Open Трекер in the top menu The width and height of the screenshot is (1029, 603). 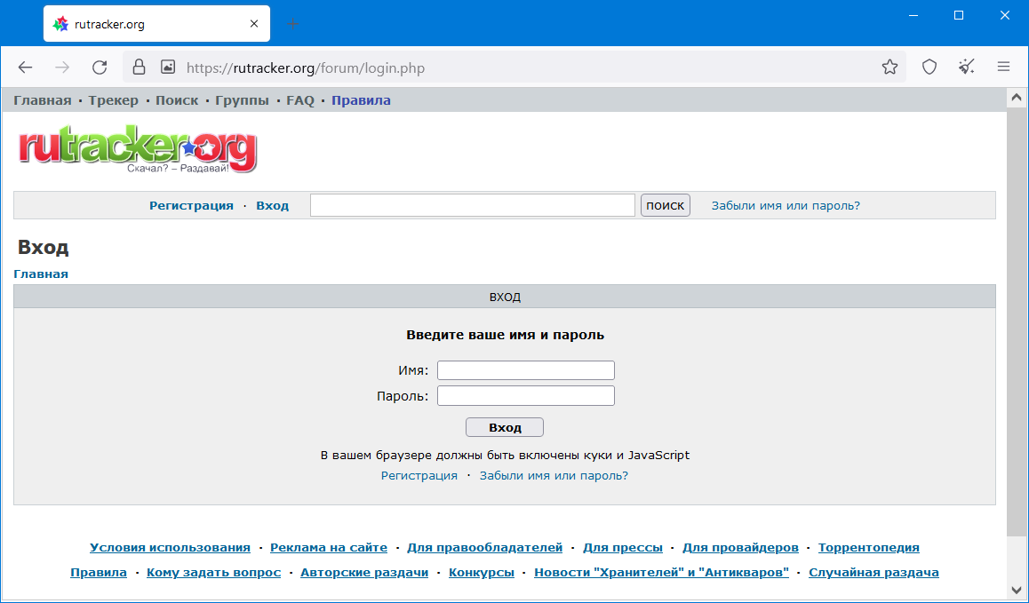[x=114, y=100]
